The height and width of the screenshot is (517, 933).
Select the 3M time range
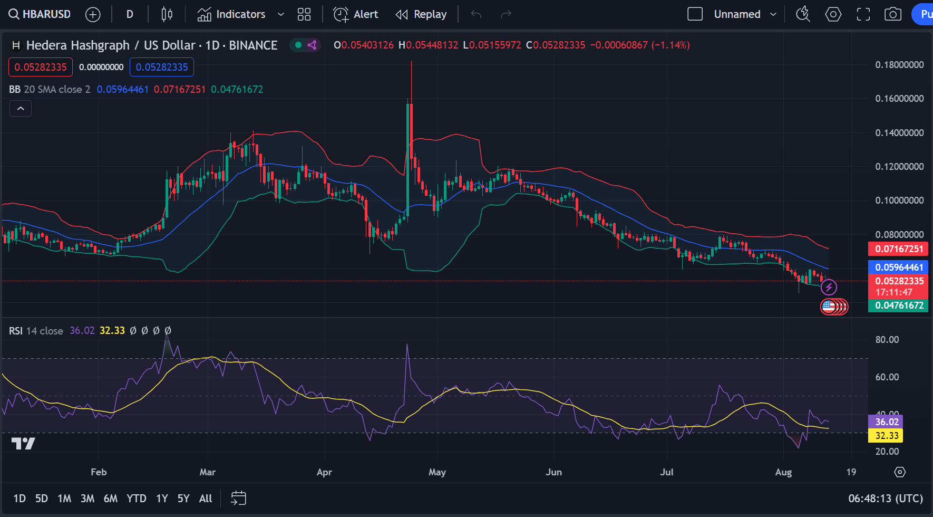88,499
